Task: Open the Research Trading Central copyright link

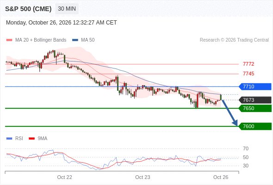Action: tap(234, 40)
